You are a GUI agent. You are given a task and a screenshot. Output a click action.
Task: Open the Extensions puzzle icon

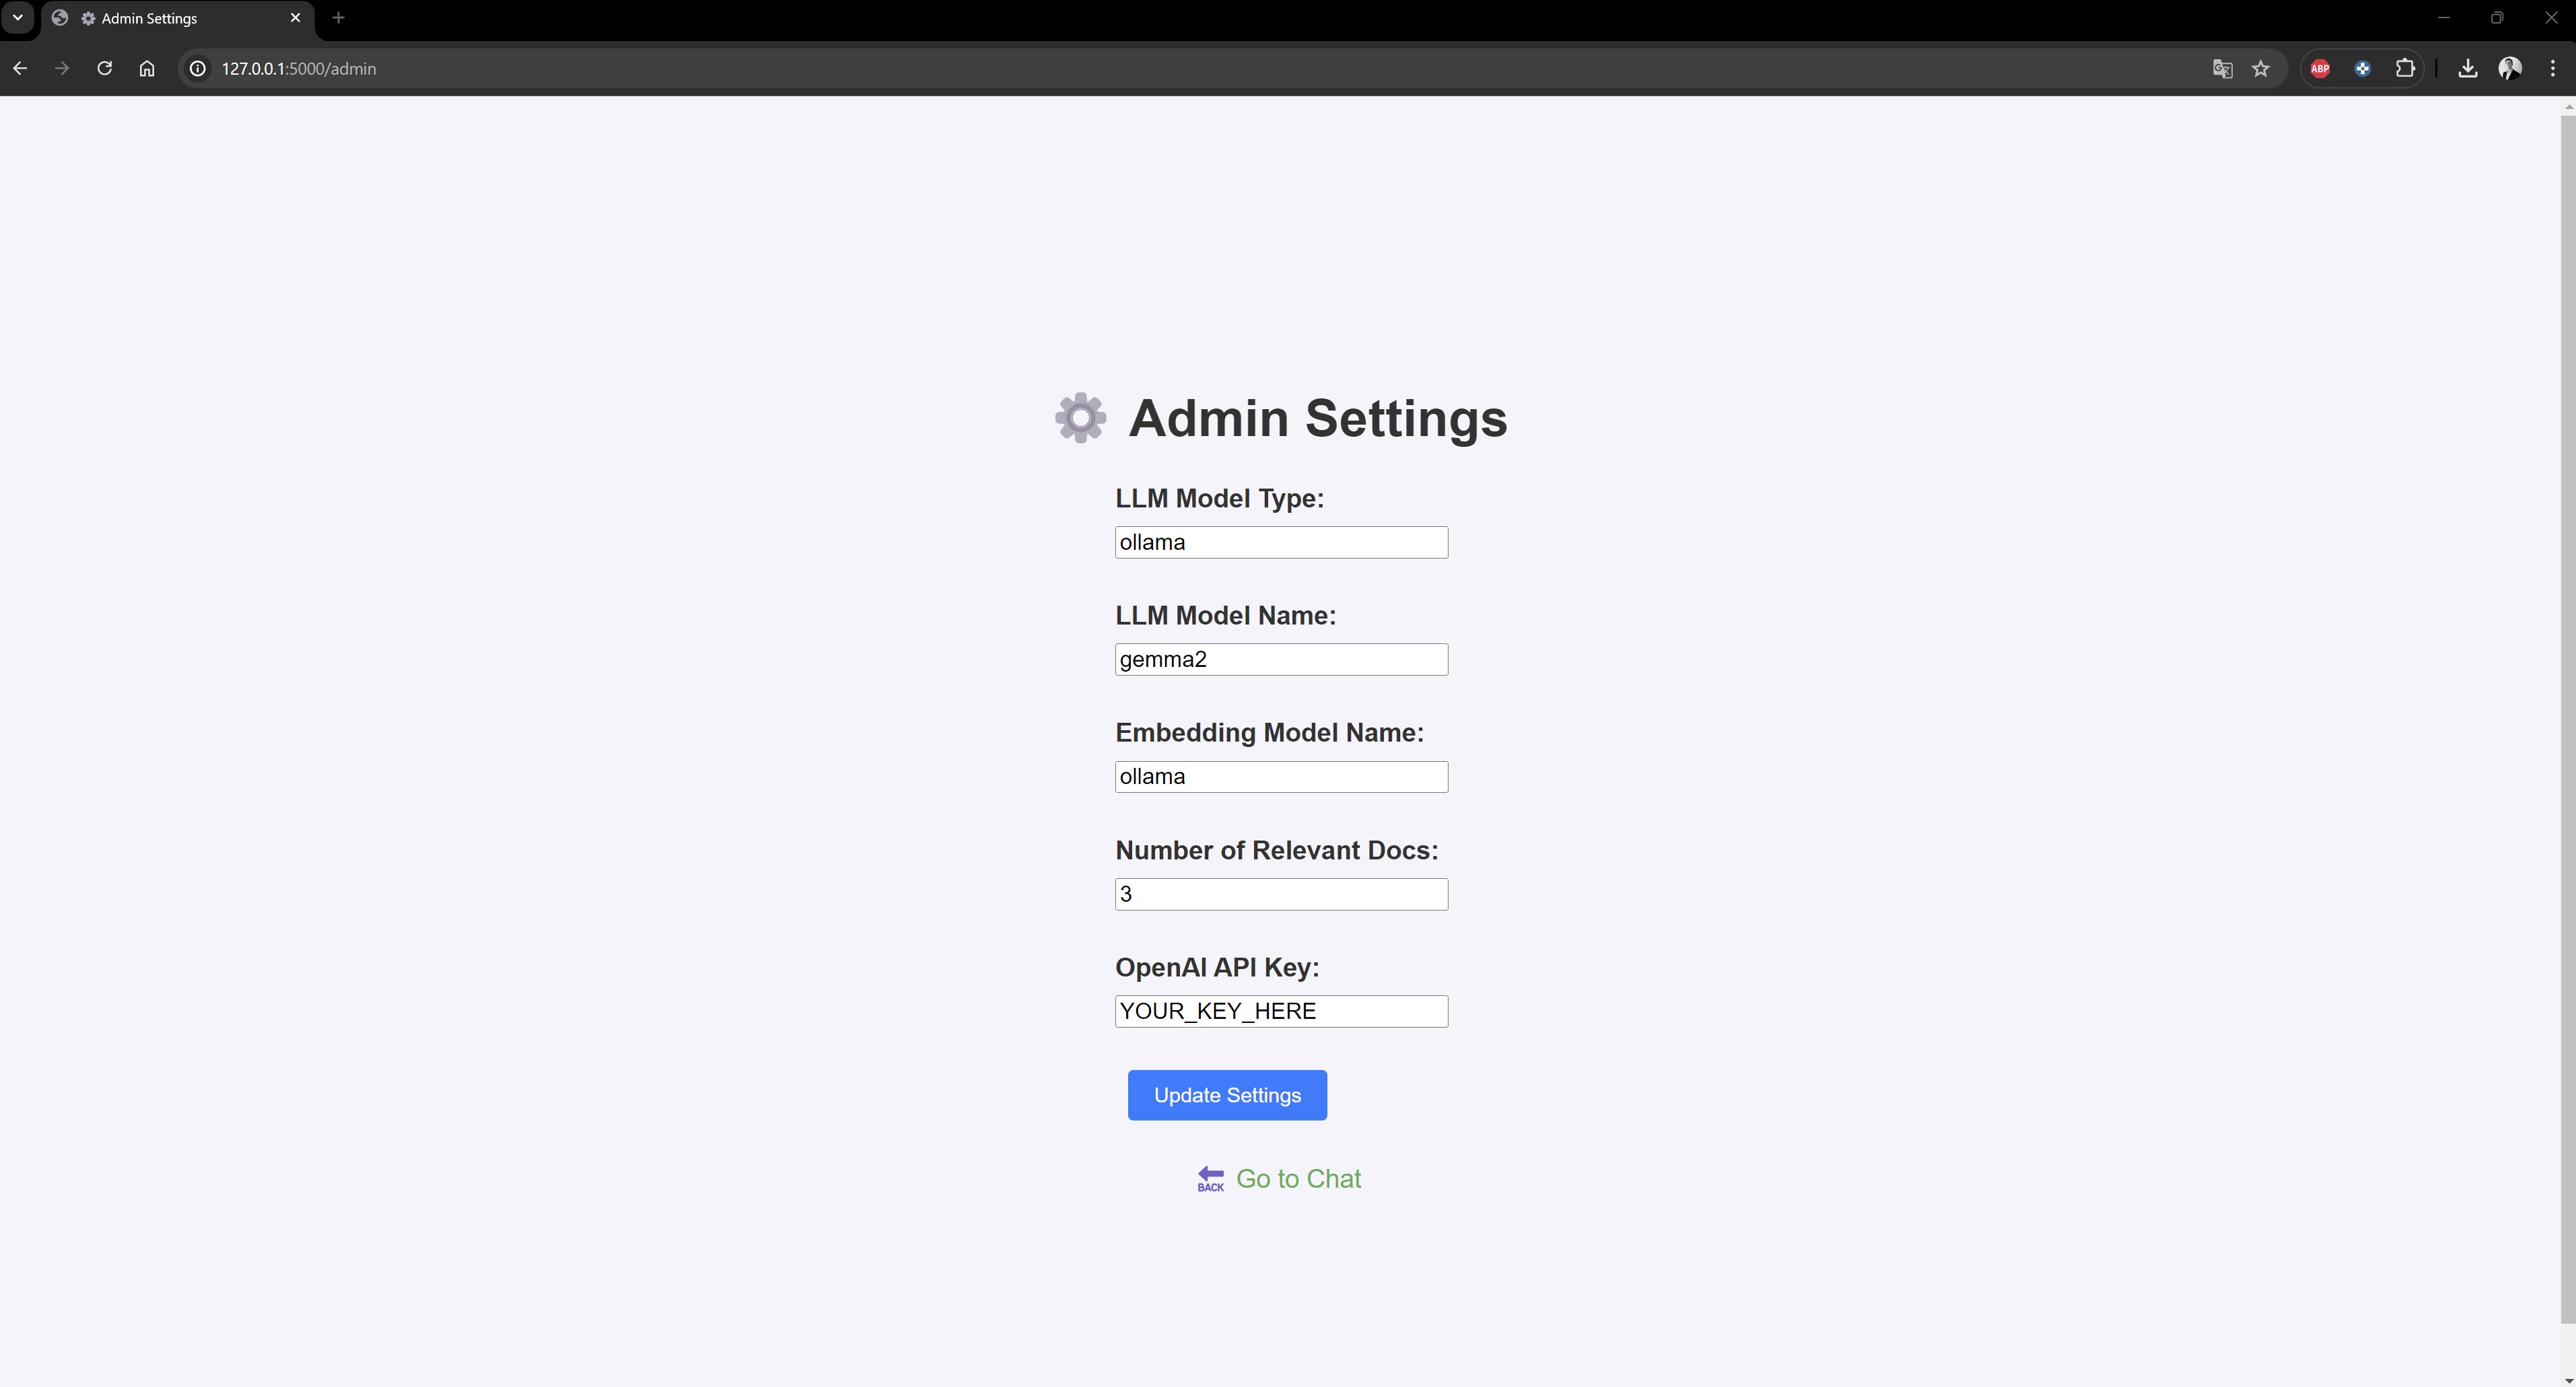click(2405, 68)
